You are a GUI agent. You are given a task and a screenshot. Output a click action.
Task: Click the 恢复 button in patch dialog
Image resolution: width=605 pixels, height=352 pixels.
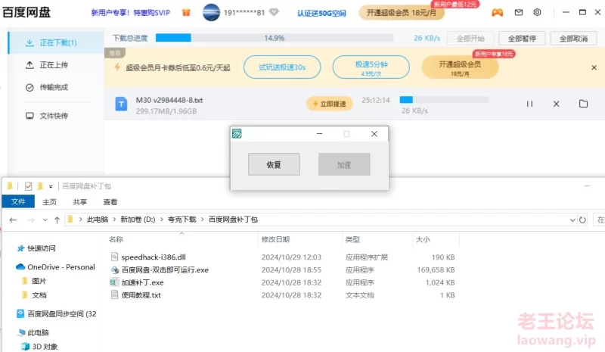[274, 164]
